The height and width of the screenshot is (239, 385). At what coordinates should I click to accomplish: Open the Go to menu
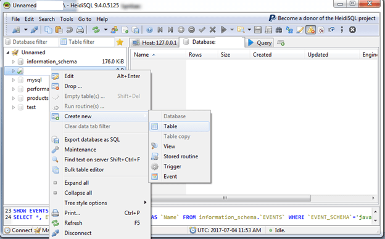pos(85,19)
